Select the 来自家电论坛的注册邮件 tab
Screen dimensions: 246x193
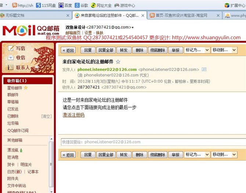109,15
